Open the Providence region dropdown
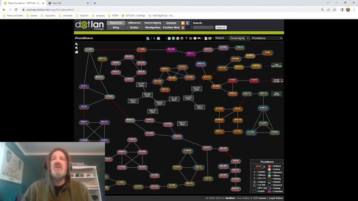Viewport: 358px width, 201px height. click(x=267, y=39)
